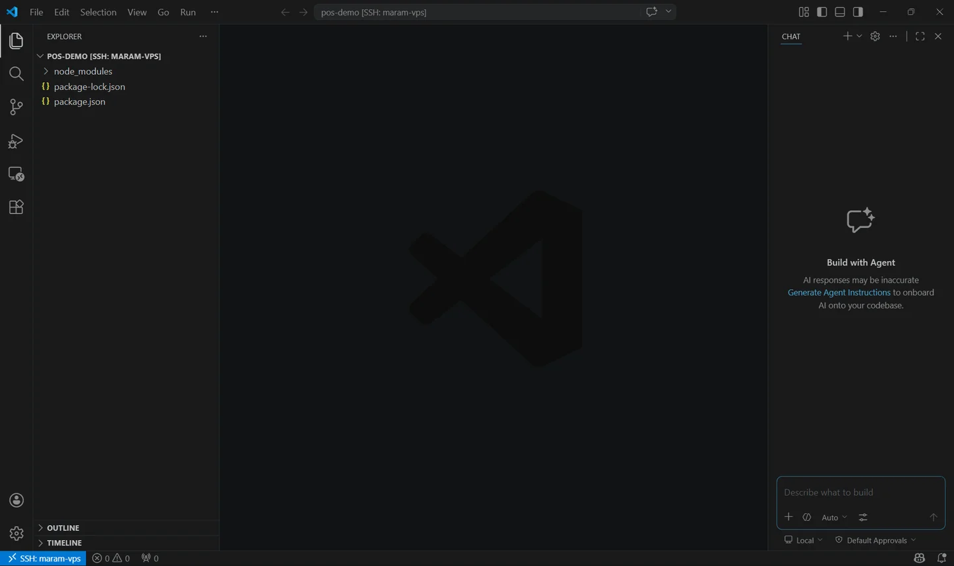Toggle the primary side bar
954x566 pixels.
point(822,12)
